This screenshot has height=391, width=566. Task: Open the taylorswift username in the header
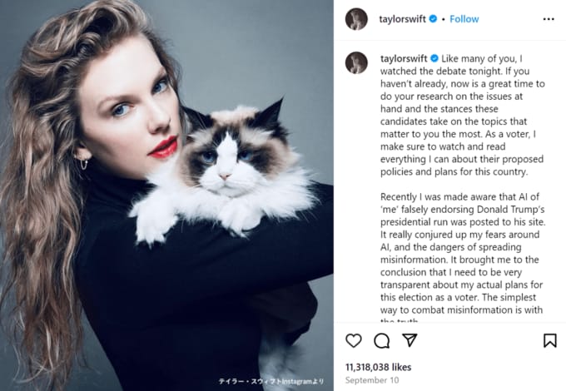pos(403,19)
